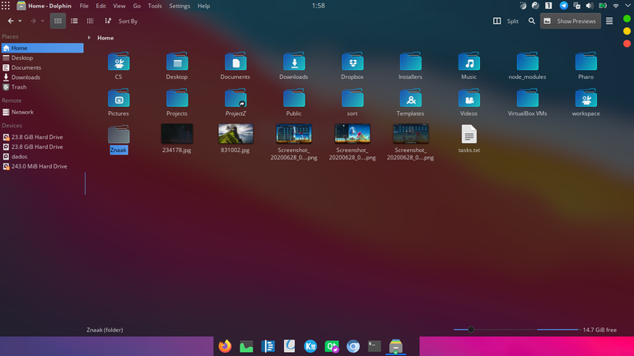This screenshot has height=356, width=634.
Task: Toggle Split view
Action: (x=506, y=21)
